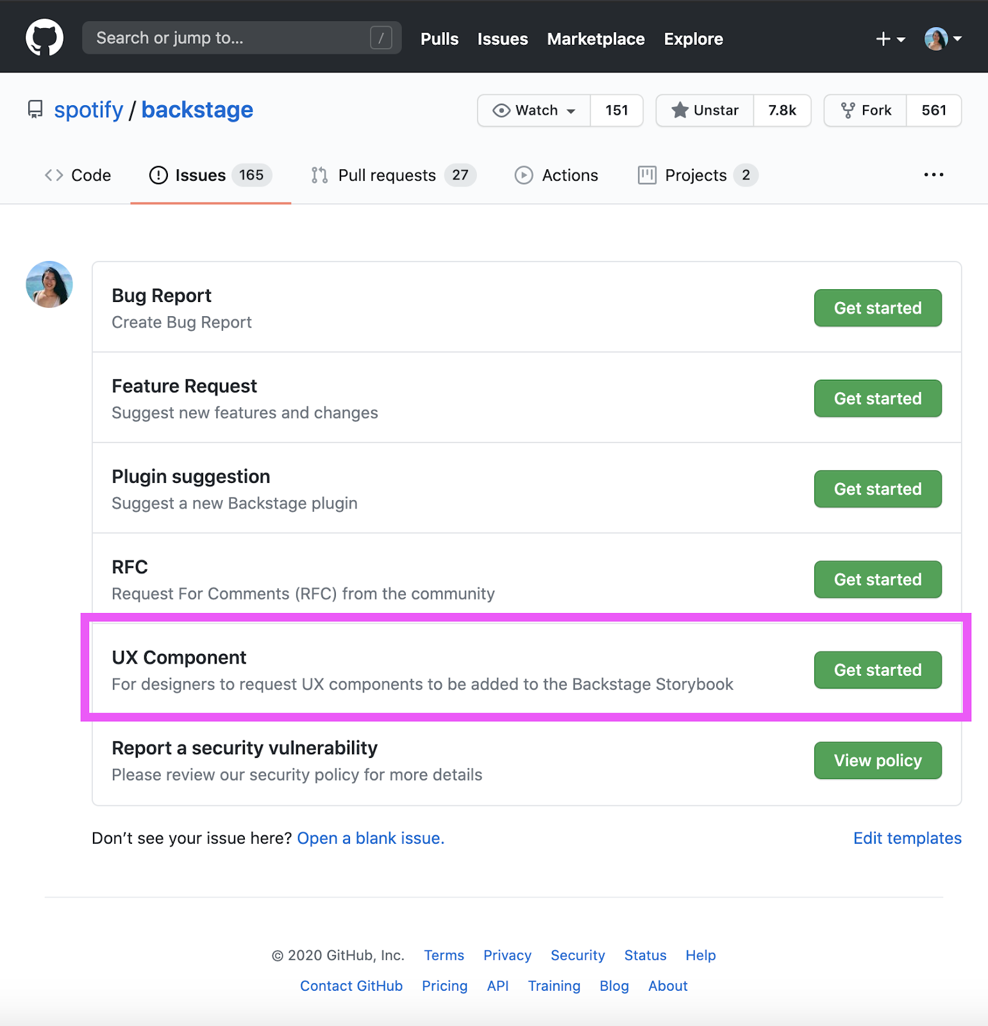
Task: Click the View policy button
Action: point(877,761)
